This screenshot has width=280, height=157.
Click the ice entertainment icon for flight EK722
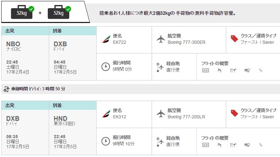coord(205,70)
